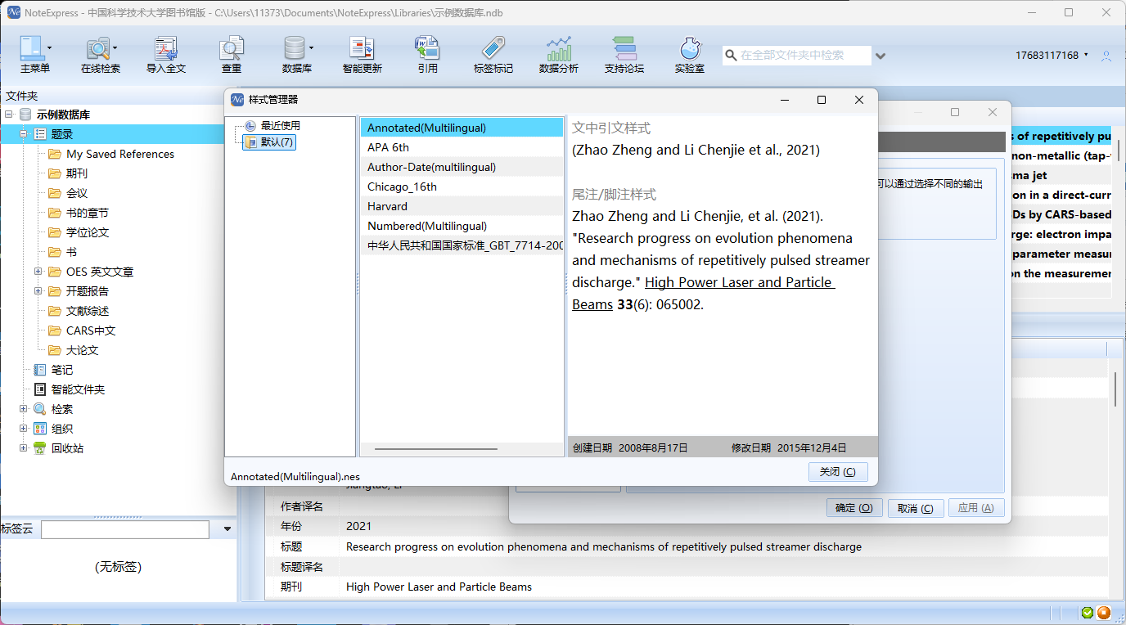Click the 年份 value 2021

(358, 526)
